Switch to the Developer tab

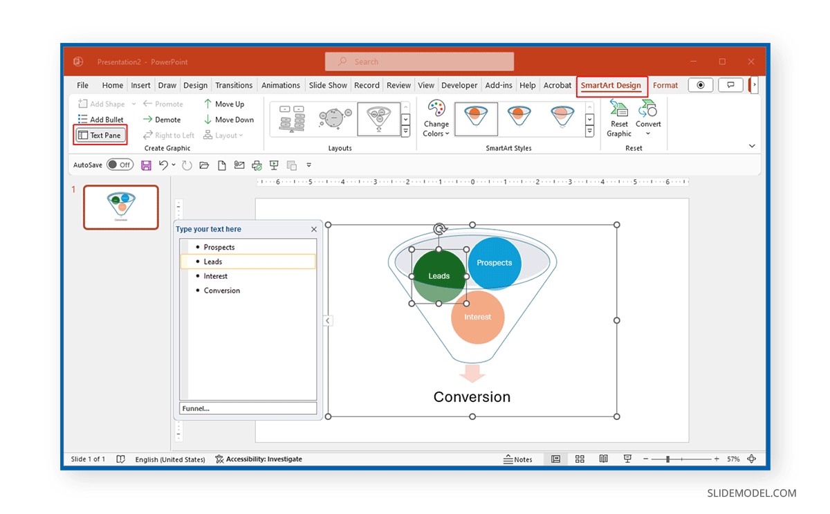click(x=459, y=85)
